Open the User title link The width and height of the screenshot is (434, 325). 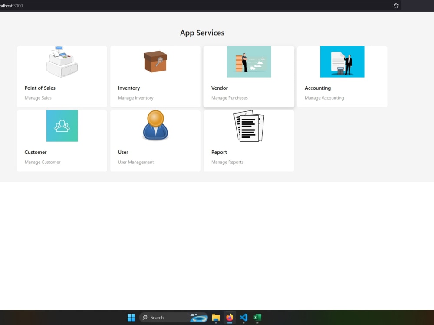tap(123, 152)
